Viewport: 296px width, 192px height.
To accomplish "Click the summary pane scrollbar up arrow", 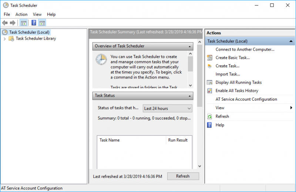I will point(199,42).
